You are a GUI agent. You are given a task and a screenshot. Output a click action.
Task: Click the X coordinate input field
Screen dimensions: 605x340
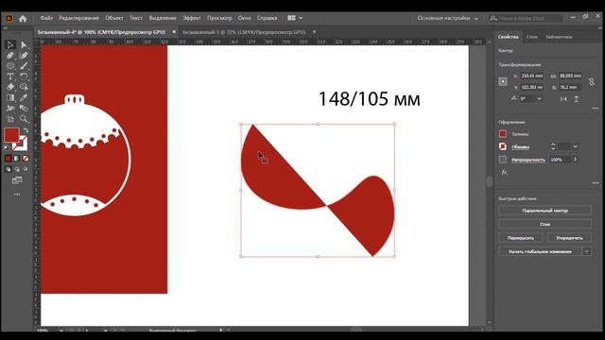pos(532,76)
